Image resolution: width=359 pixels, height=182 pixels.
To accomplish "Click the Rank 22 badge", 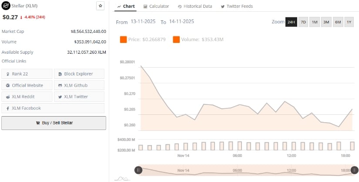I will click(x=27, y=74).
